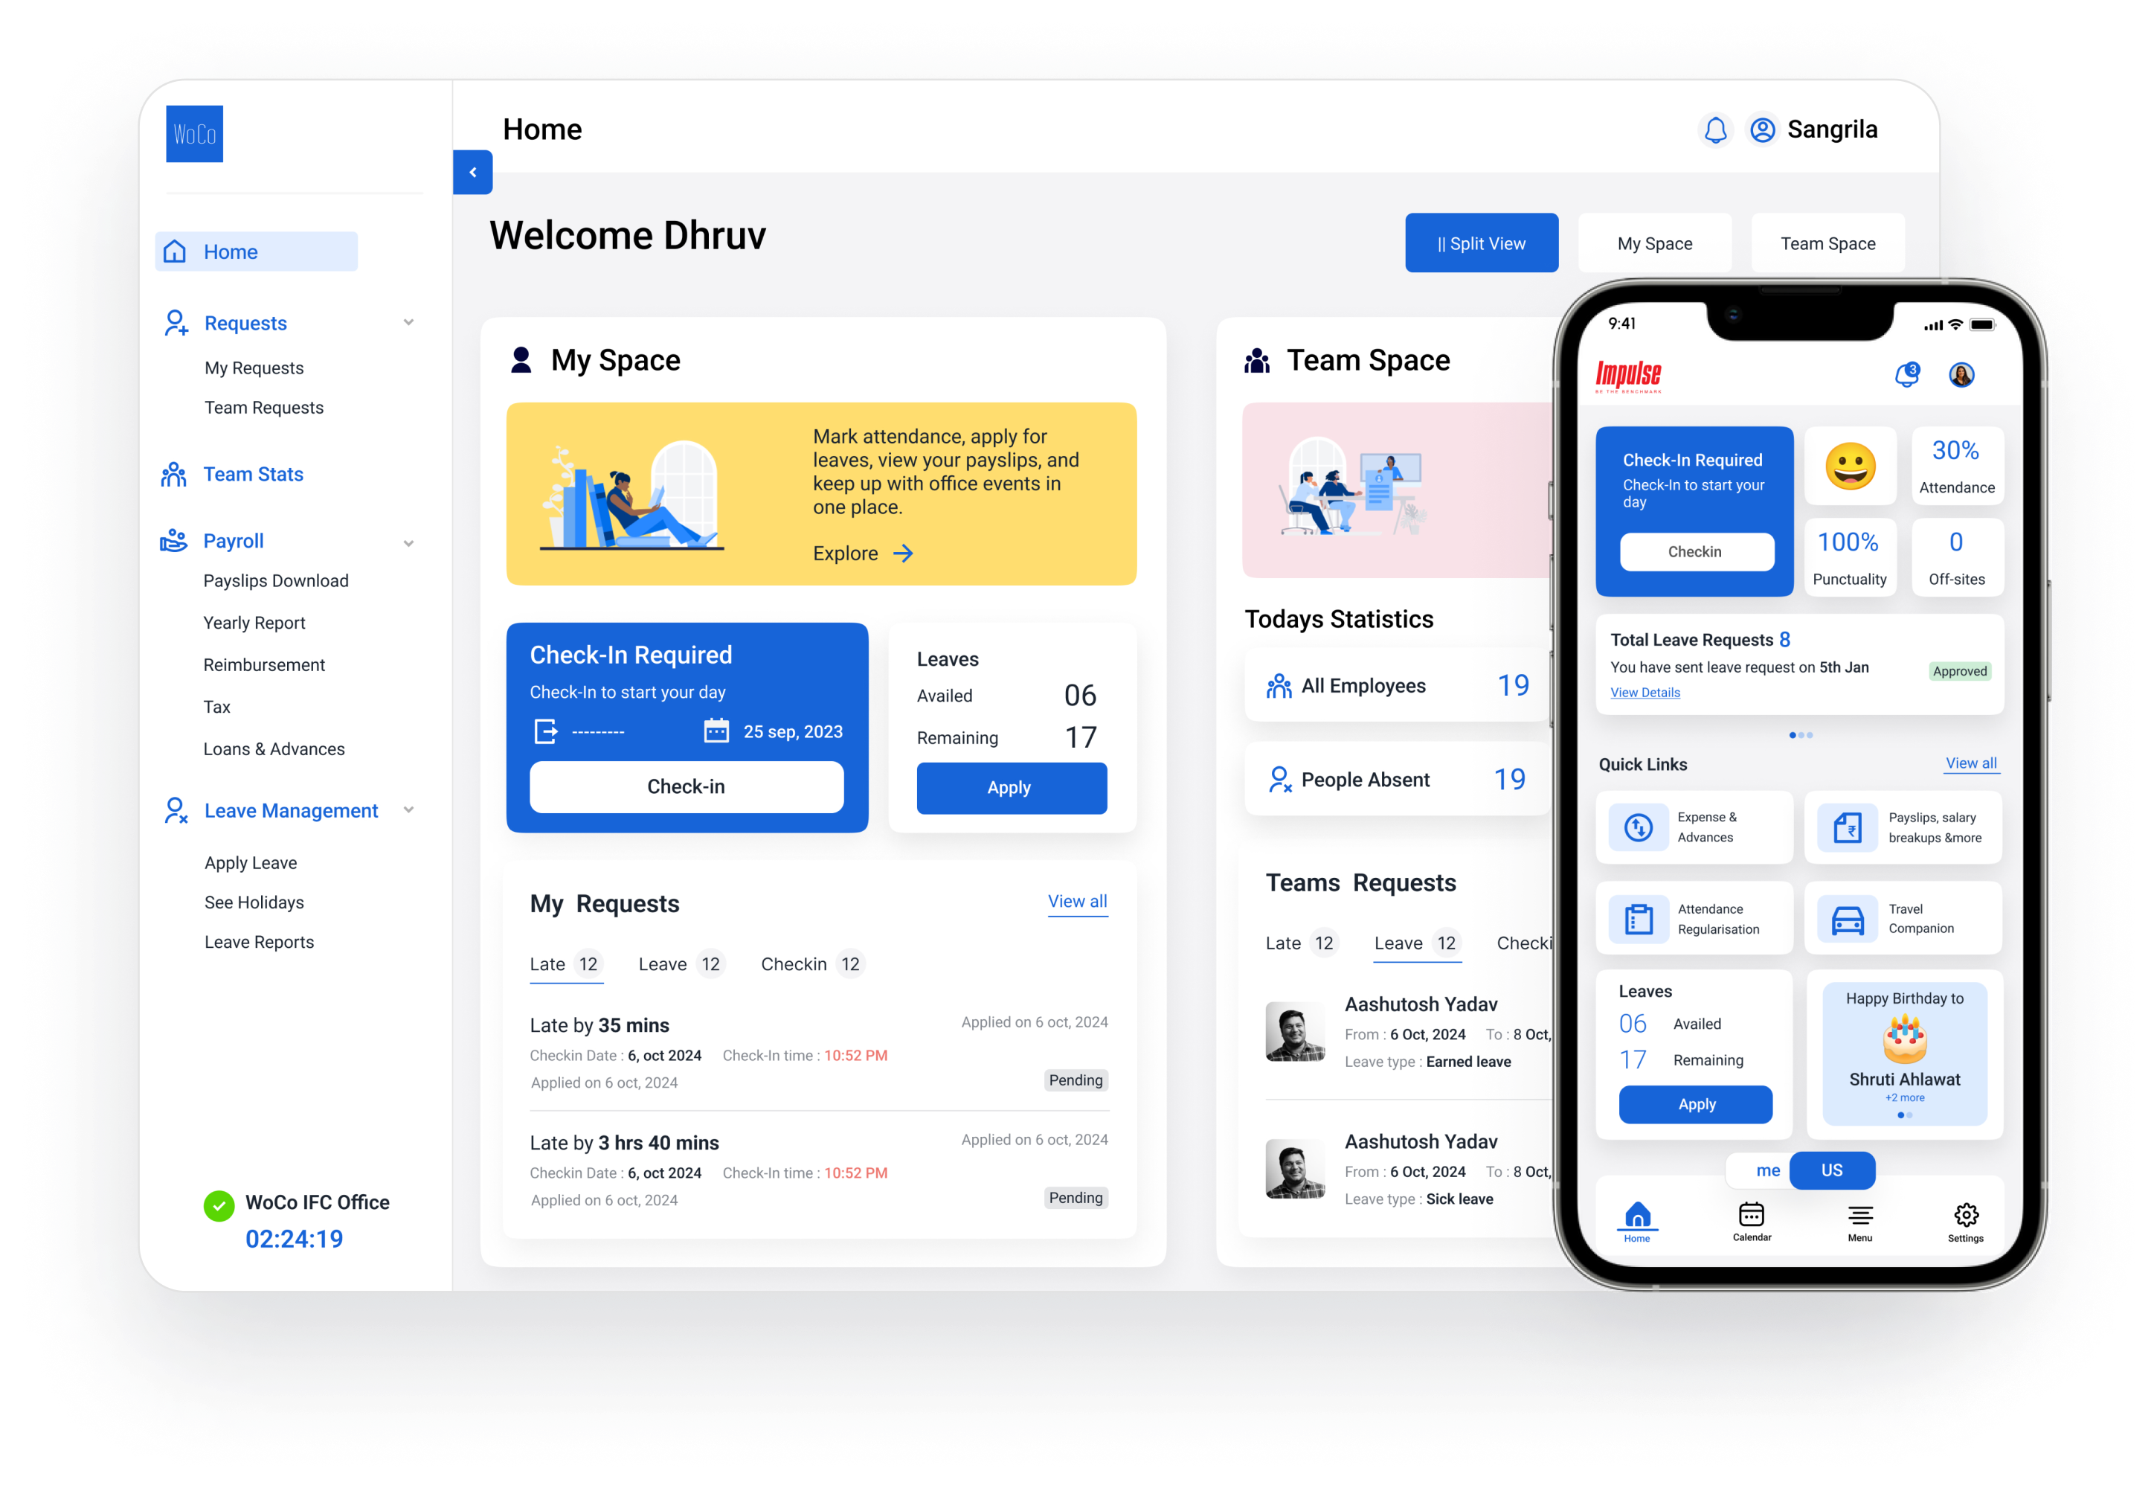Viewport: 2154px width, 1488px height.
Task: Toggle the sidebar collapse arrow
Action: [x=473, y=170]
